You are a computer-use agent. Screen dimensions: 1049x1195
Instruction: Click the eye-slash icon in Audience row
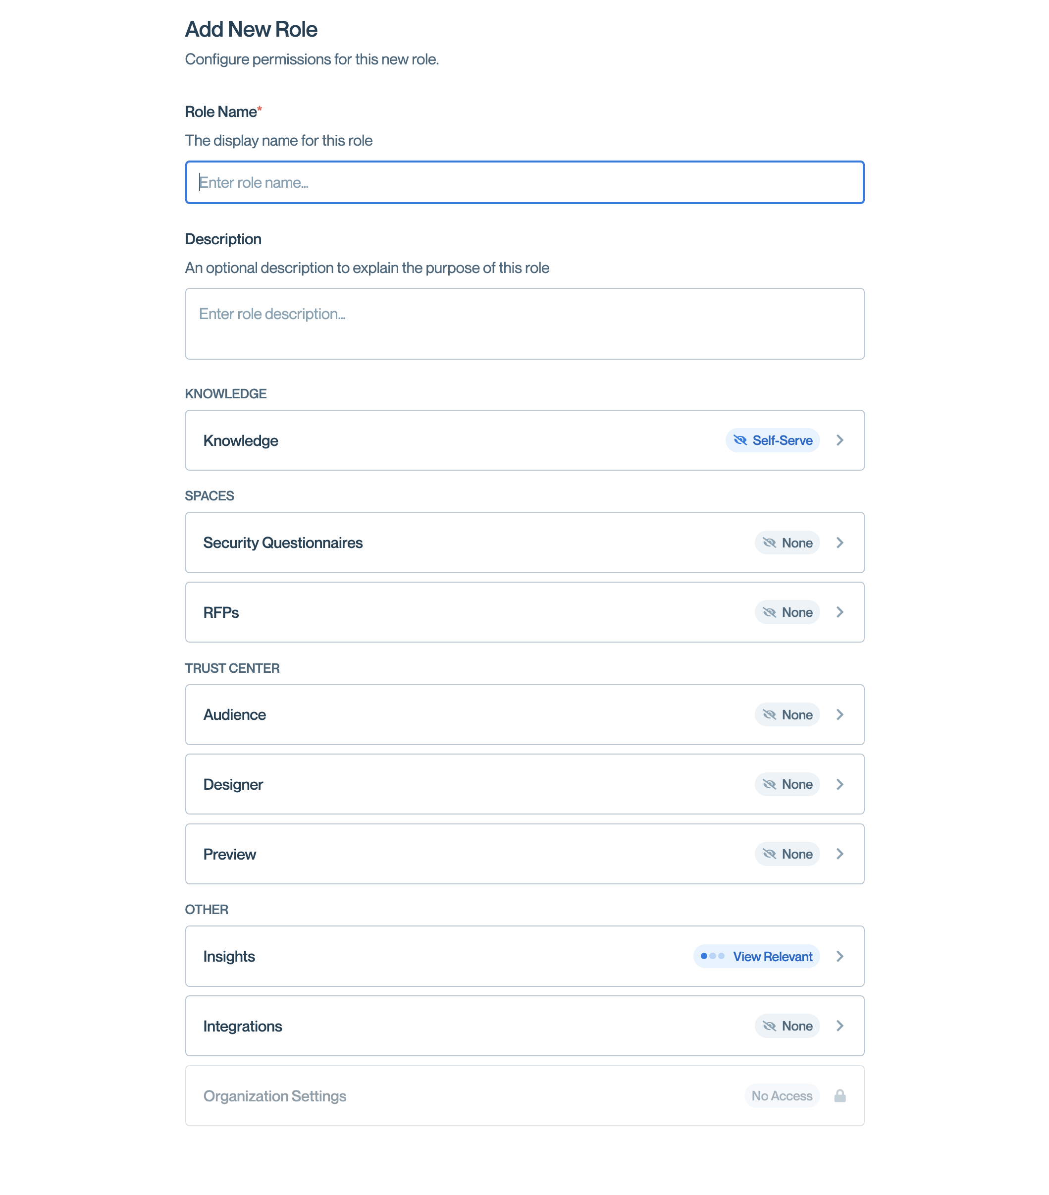[769, 714]
